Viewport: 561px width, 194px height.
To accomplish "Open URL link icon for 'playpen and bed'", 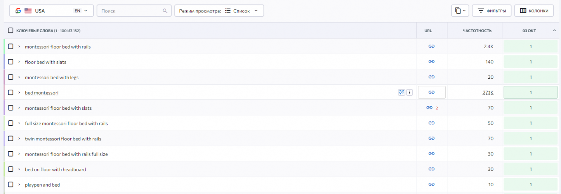I will pos(431,185).
